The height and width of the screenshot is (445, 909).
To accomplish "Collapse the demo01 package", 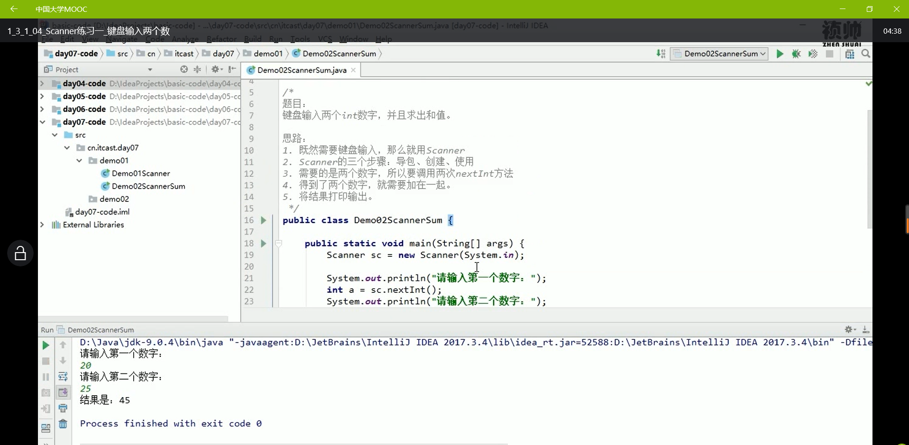I will pyautogui.click(x=79, y=161).
